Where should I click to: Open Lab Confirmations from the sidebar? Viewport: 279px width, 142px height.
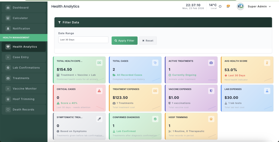click(24, 68)
